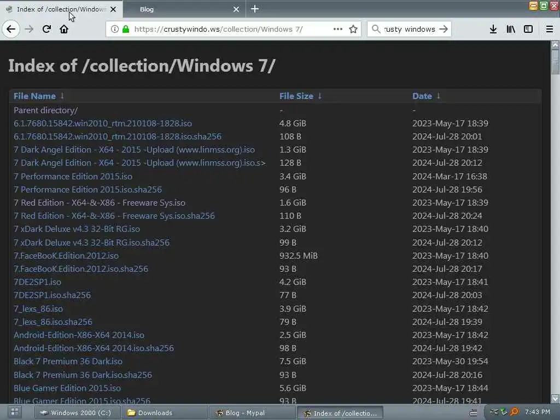Click the orange magnifier tray icon
Screen dimensions: 560x420
tap(514, 412)
